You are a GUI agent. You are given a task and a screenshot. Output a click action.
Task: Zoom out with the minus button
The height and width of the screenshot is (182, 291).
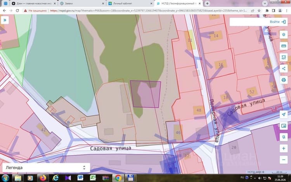[284, 160]
